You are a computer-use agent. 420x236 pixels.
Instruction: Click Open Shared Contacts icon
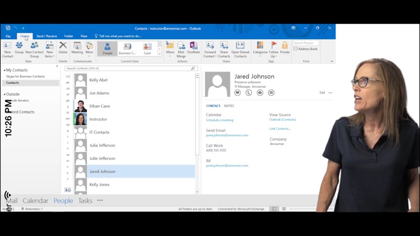(x=240, y=50)
